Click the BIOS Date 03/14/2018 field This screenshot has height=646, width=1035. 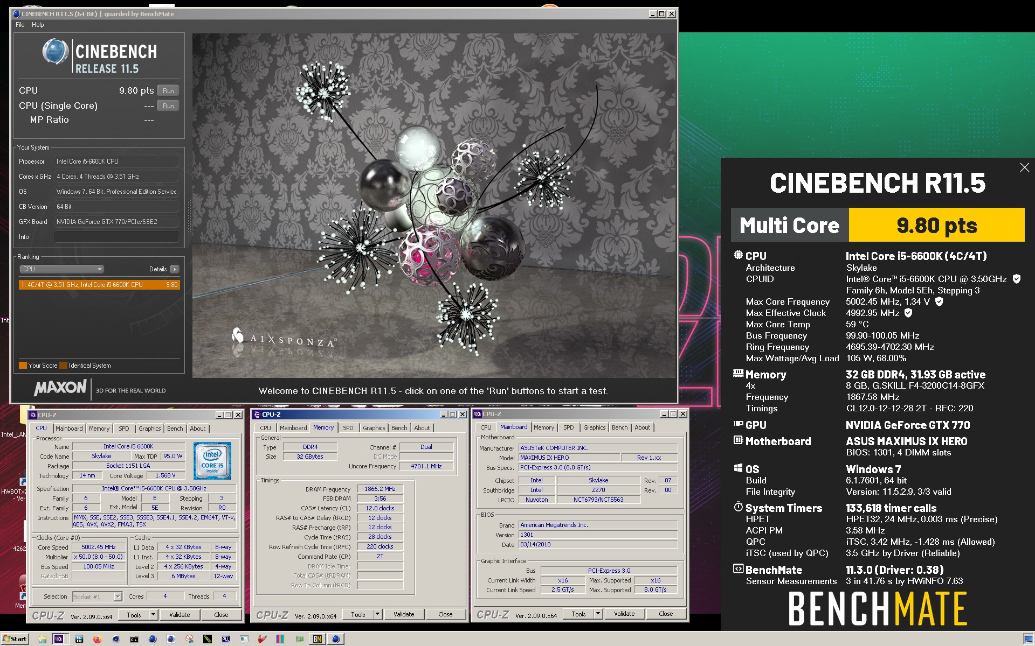click(x=597, y=544)
